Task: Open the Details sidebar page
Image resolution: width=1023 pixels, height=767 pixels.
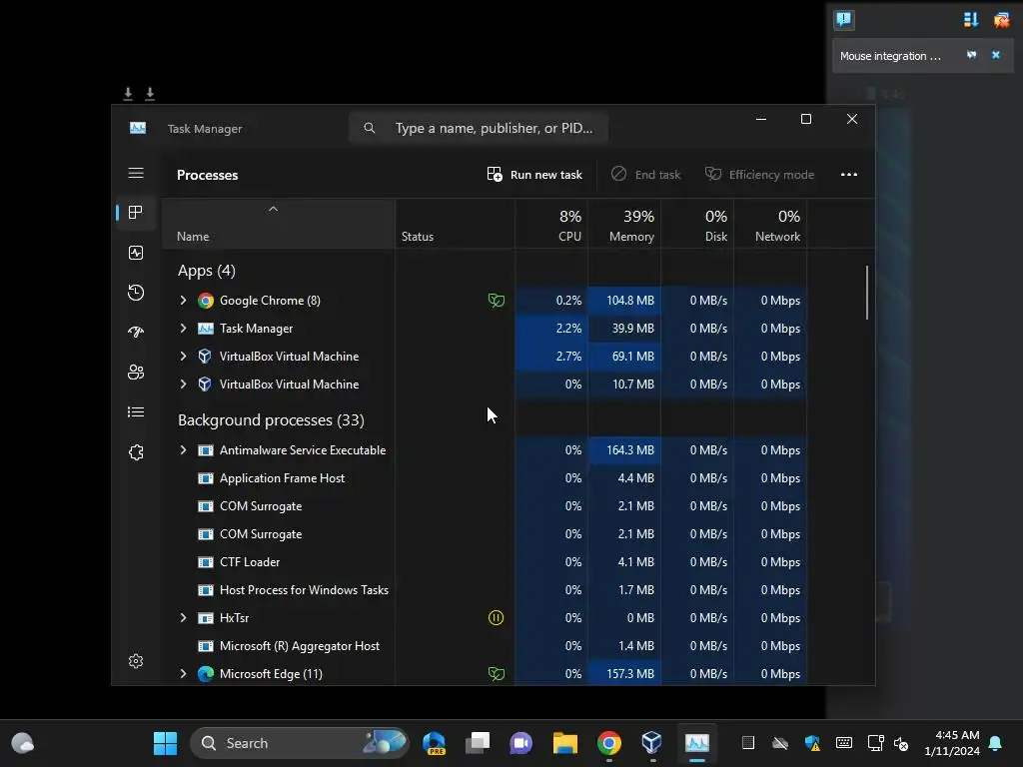Action: 136,411
